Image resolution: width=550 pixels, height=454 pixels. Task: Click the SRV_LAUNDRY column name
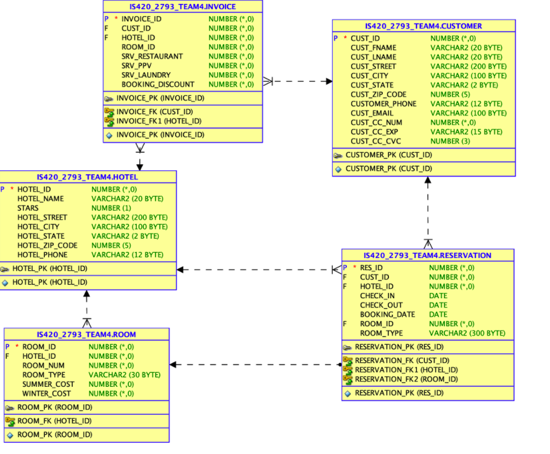pos(146,75)
